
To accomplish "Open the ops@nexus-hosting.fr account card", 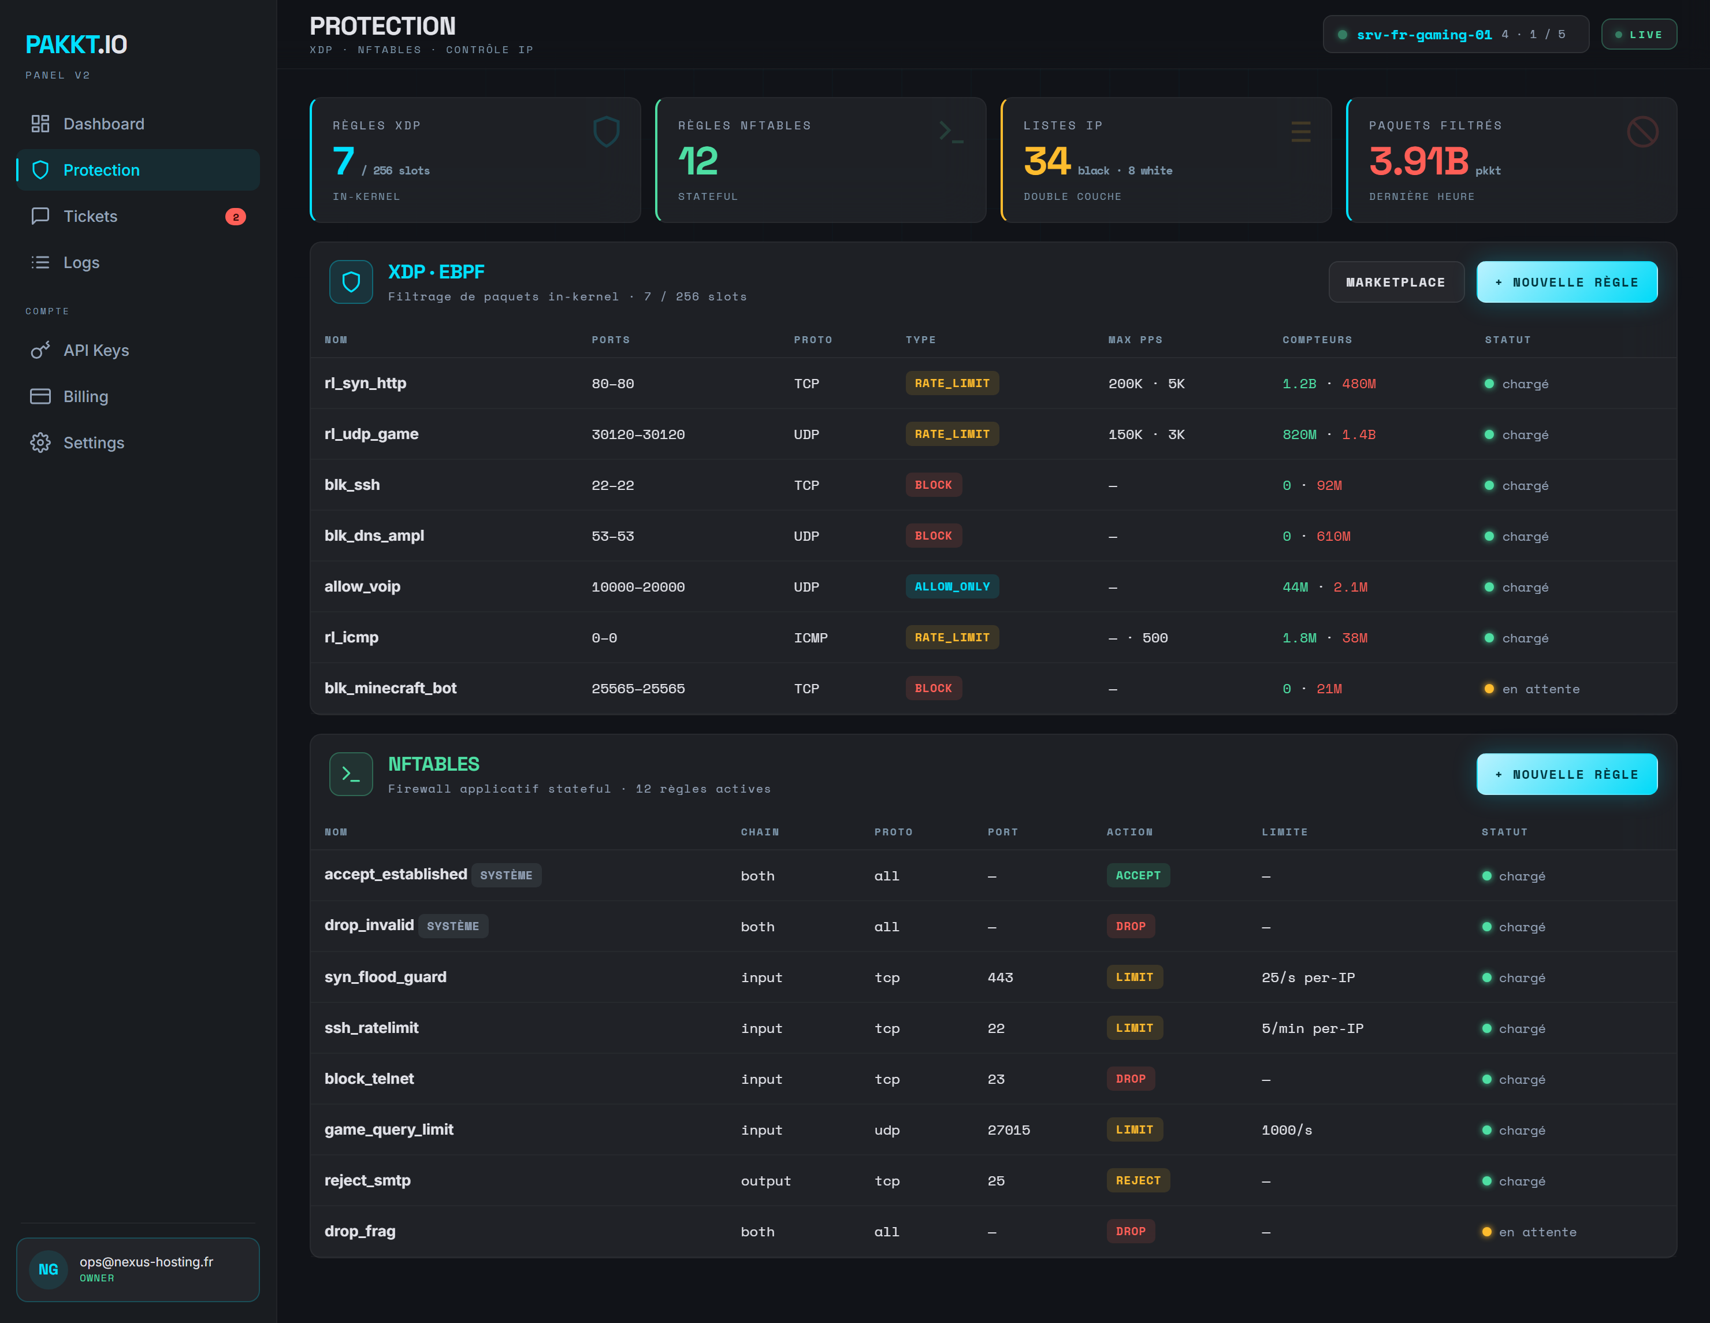I will 138,1269.
